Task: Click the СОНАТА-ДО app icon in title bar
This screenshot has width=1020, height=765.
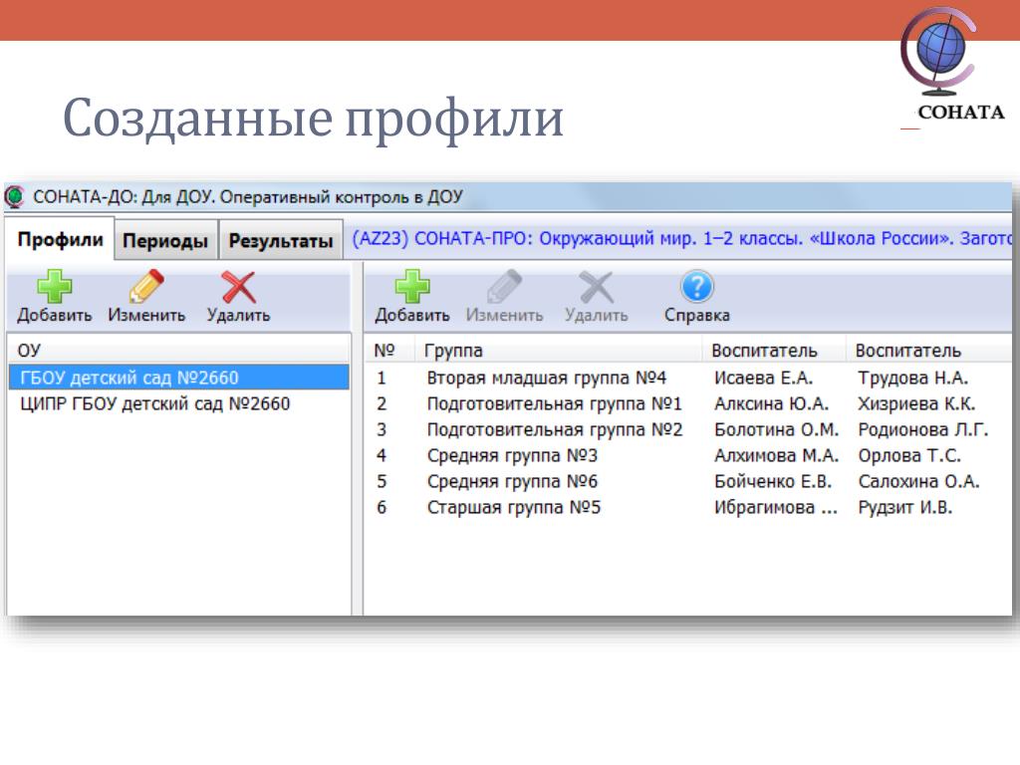Action: pos(14,196)
